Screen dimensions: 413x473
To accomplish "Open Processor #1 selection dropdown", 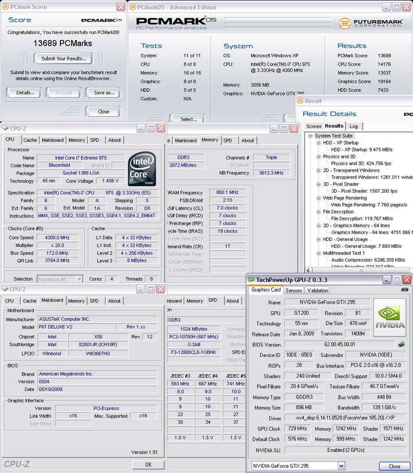I will click(79, 280).
